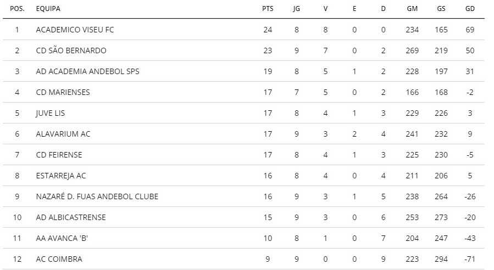Open CD SÃO BERNARDO team name
Image resolution: width=494 pixels, height=270 pixels.
pos(71,50)
